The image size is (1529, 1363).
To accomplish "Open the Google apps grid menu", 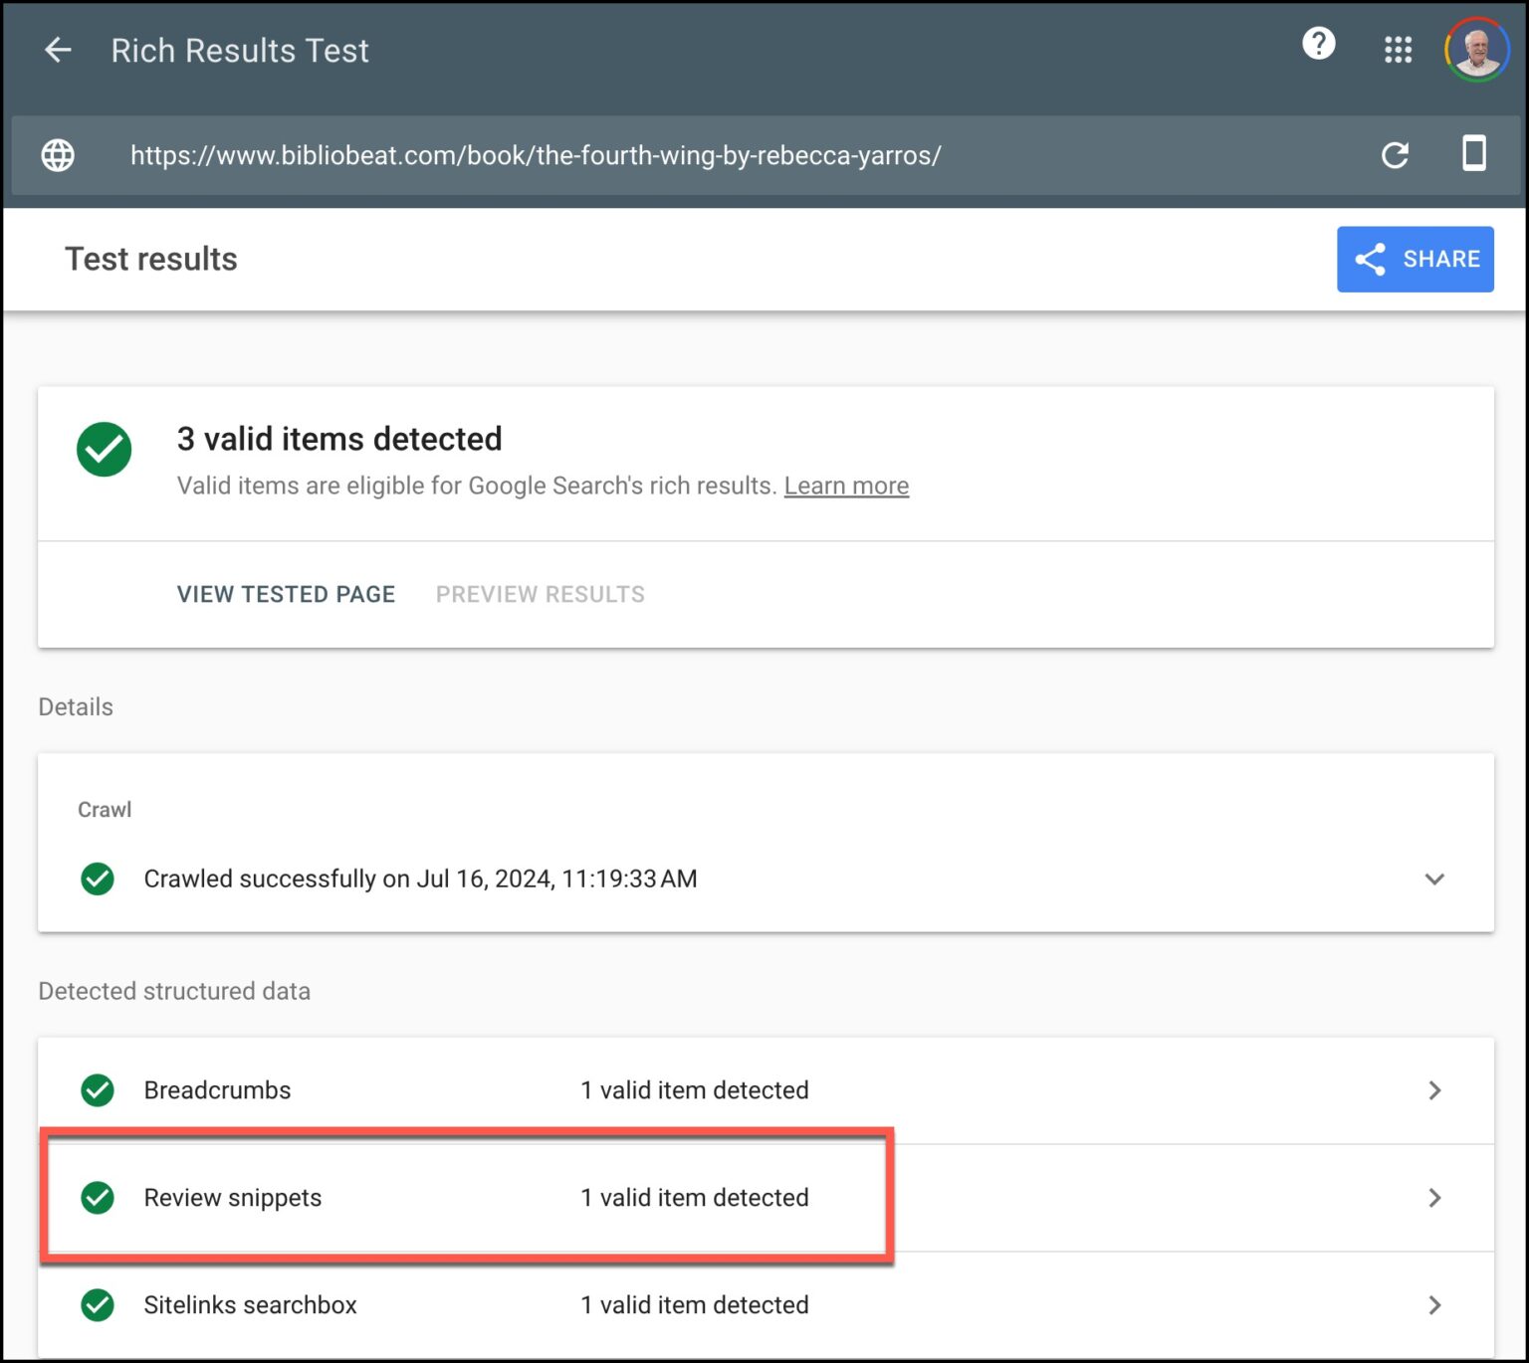I will pos(1398,49).
